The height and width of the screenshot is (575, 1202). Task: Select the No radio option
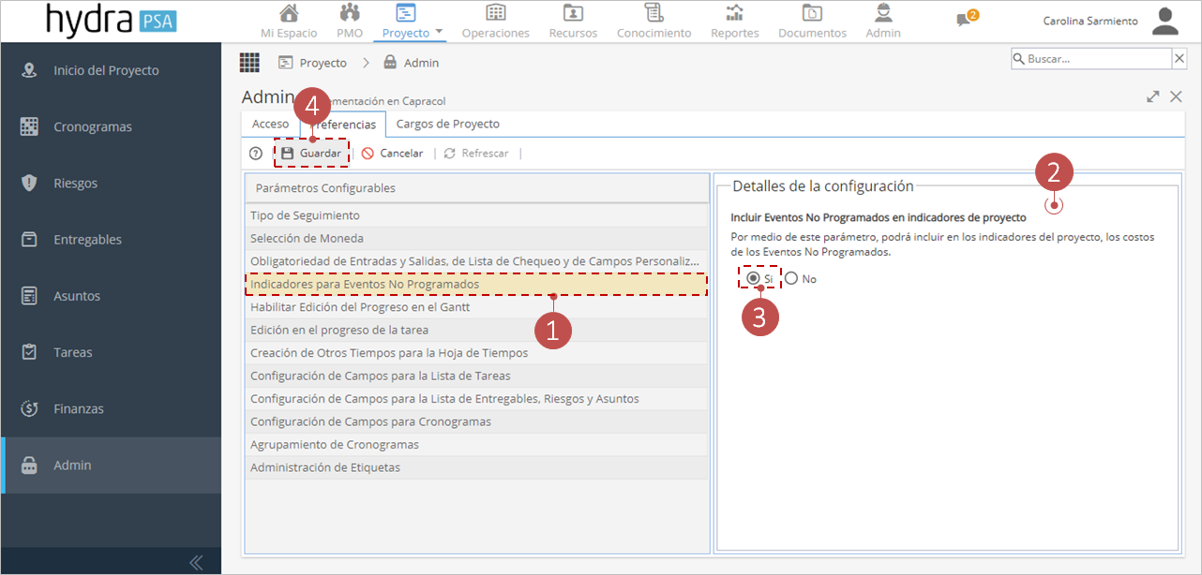click(791, 278)
